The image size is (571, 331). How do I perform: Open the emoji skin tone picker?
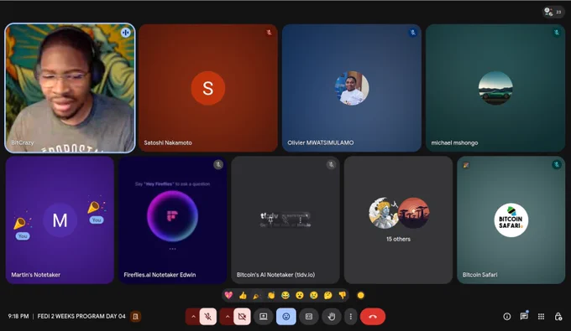coord(360,295)
